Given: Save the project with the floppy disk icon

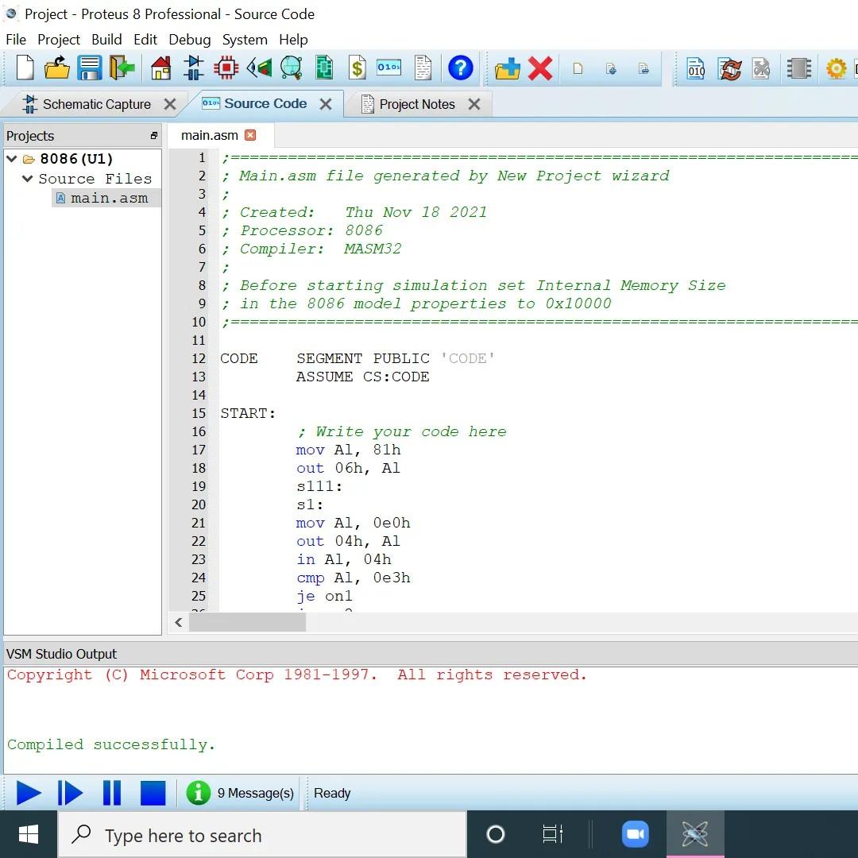Looking at the screenshot, I should (x=89, y=68).
